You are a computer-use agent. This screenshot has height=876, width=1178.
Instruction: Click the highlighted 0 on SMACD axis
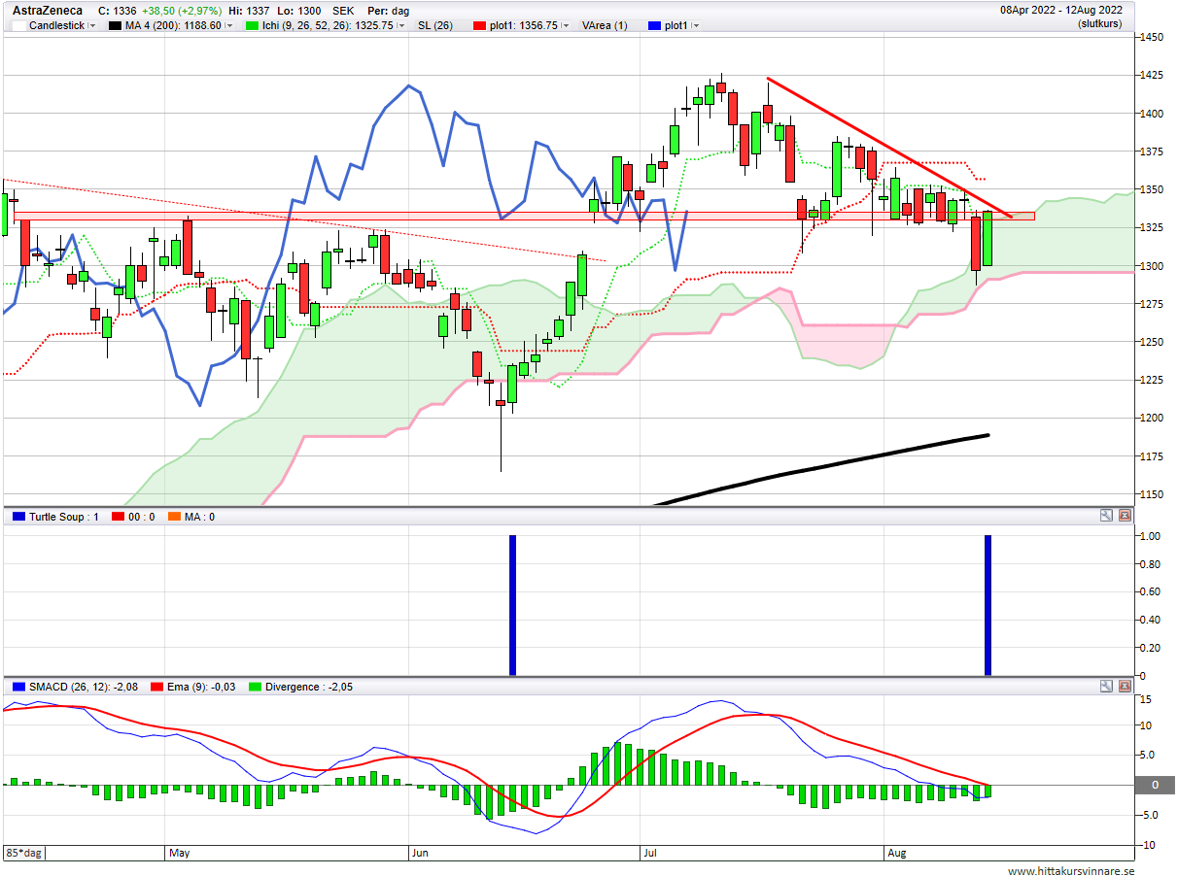[x=1155, y=785]
